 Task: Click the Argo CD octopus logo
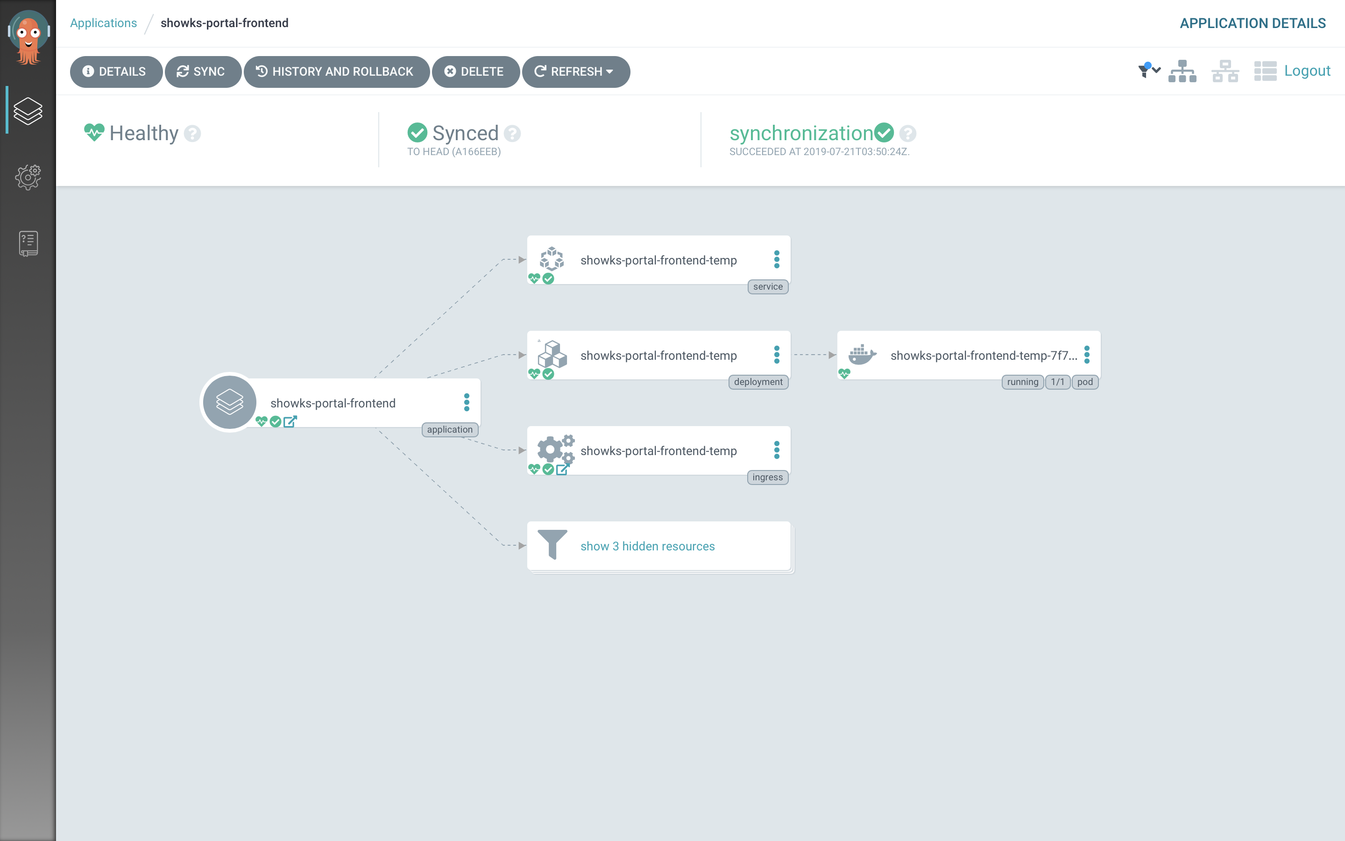point(28,37)
